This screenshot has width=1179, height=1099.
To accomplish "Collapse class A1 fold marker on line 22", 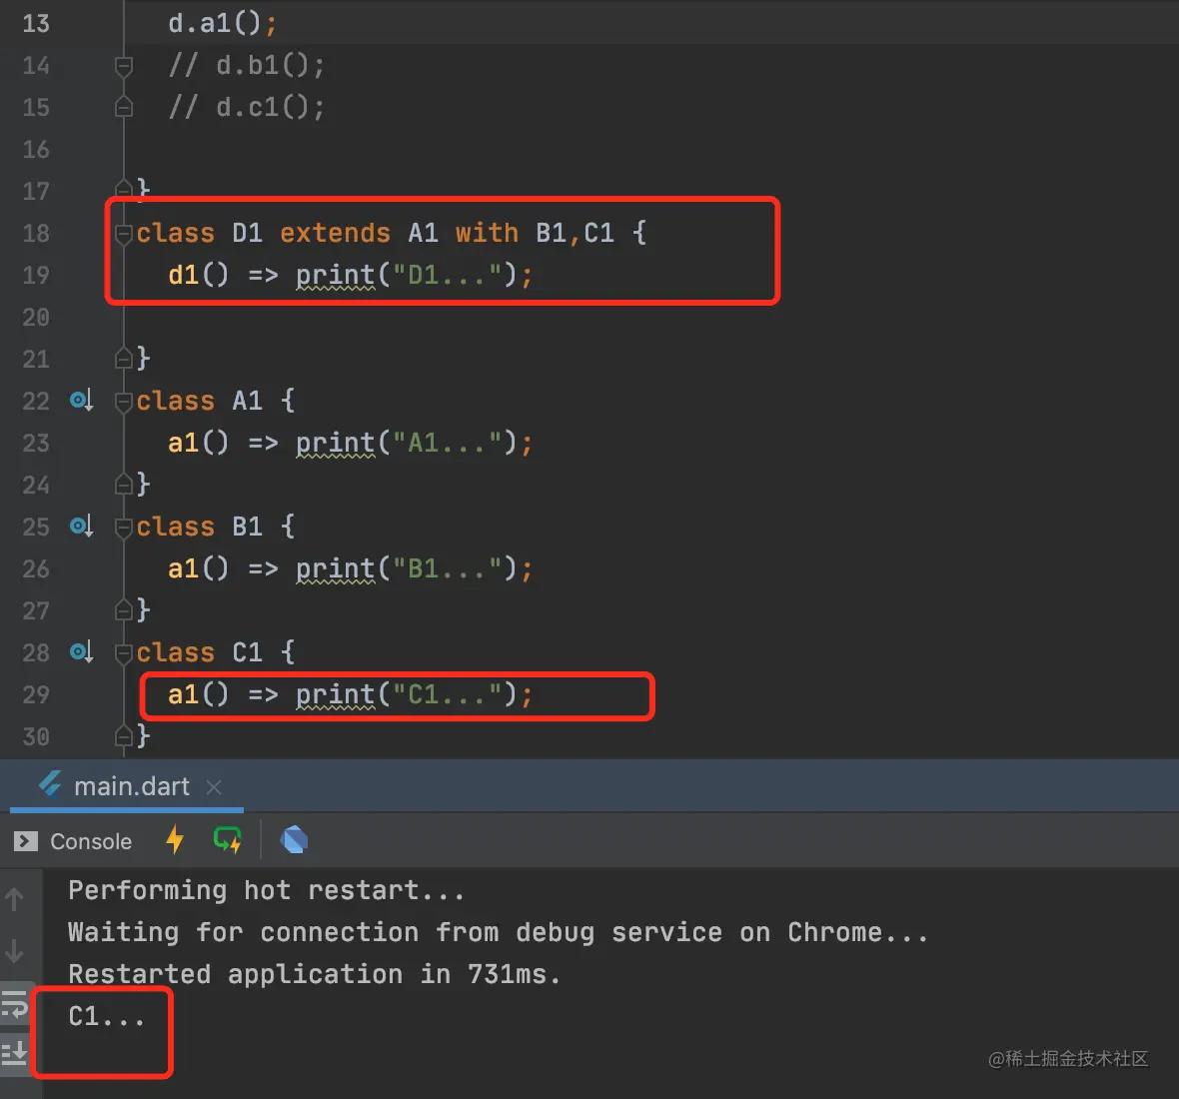I will [123, 402].
